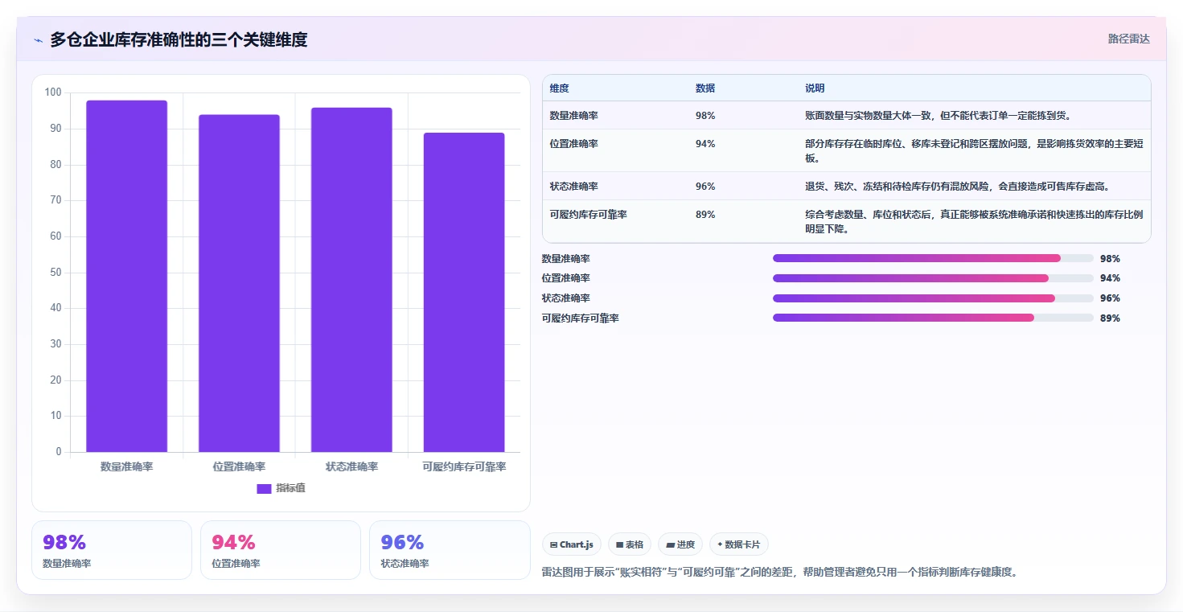Click the 说明 column header

(815, 88)
